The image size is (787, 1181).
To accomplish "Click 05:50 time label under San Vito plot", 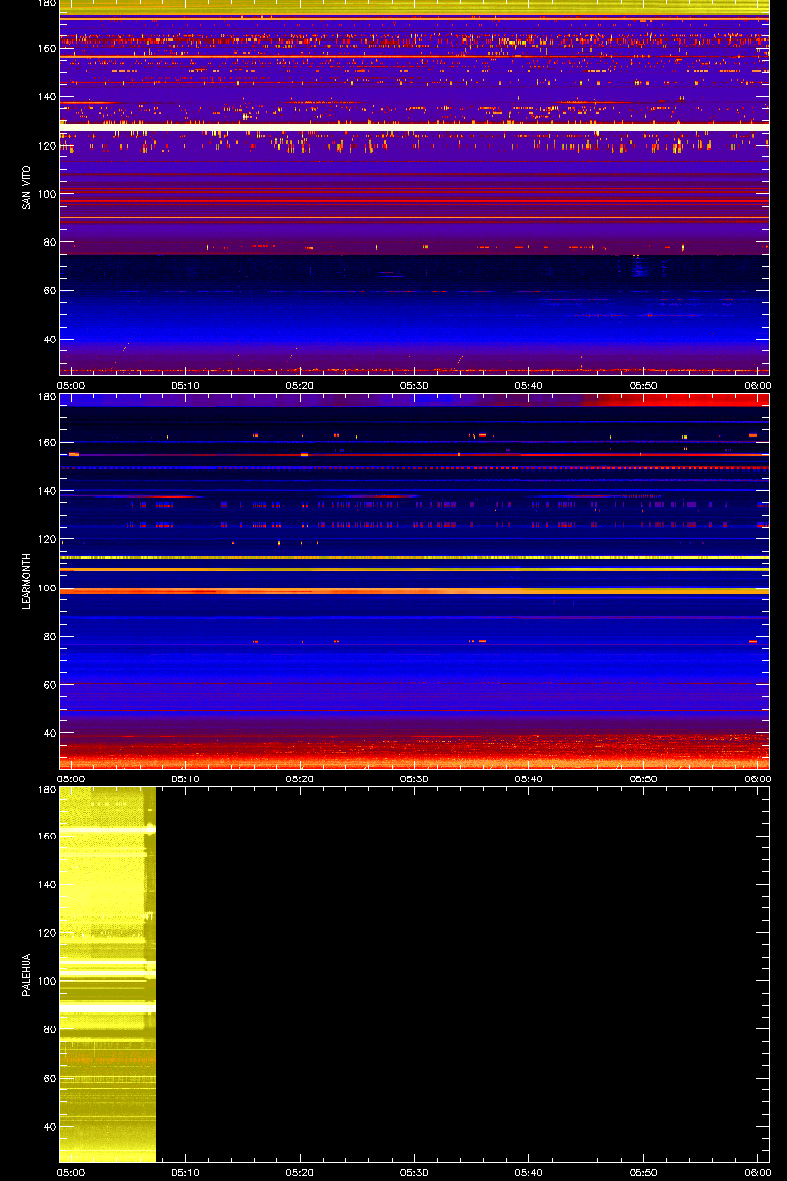I will pyautogui.click(x=643, y=386).
